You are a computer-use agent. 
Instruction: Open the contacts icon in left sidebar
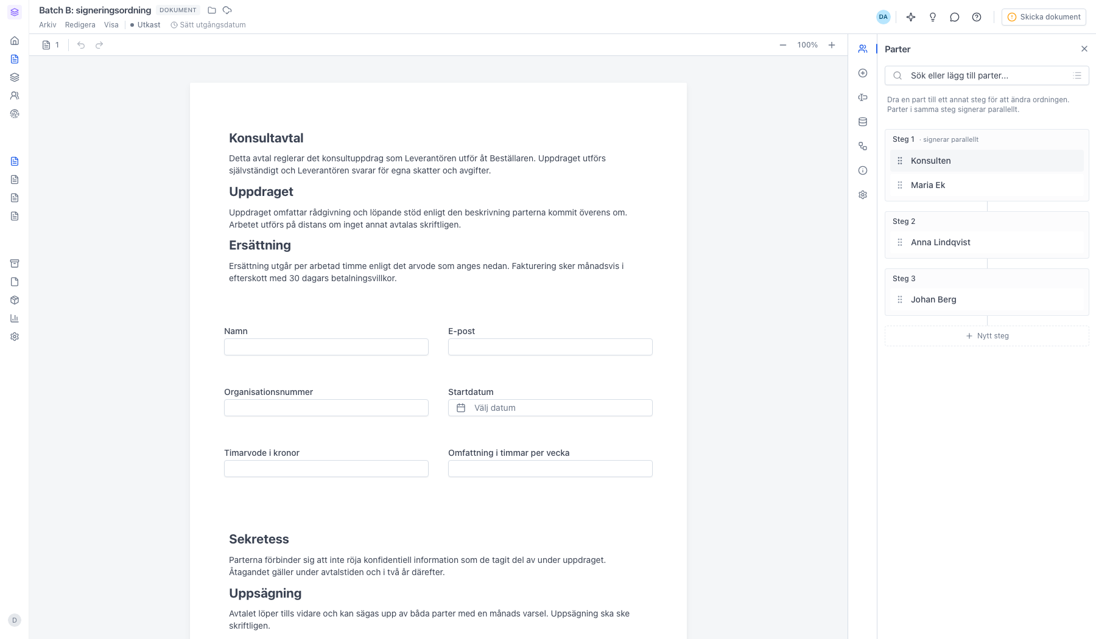15,96
